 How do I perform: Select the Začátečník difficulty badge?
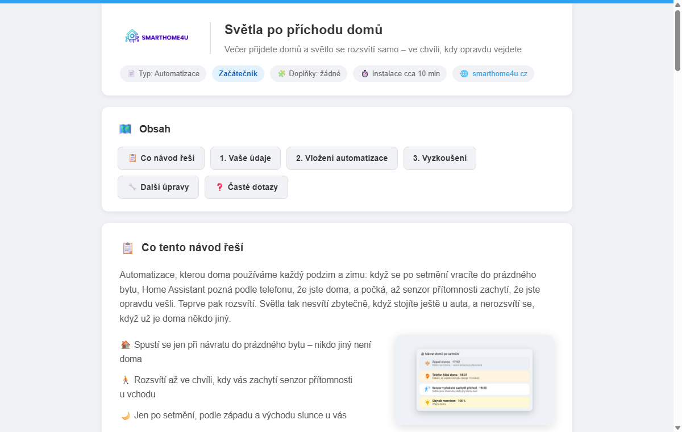tap(238, 73)
